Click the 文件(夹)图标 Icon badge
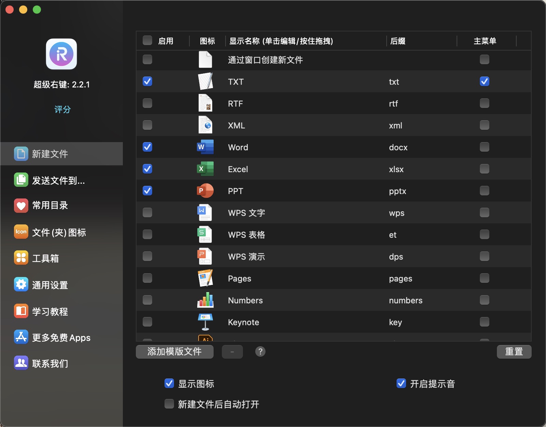The height and width of the screenshot is (427, 546). 21,232
